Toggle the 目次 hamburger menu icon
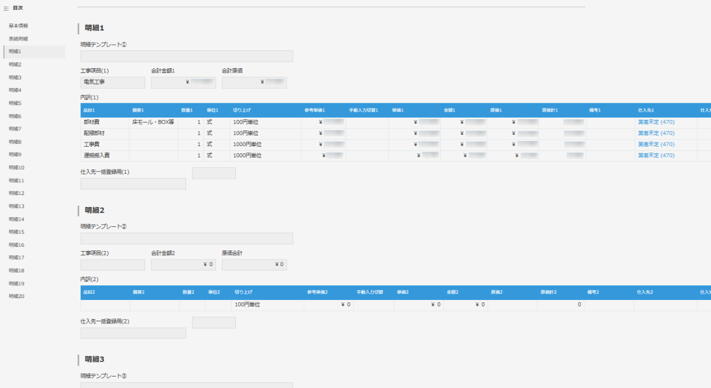711x388 pixels. click(6, 8)
